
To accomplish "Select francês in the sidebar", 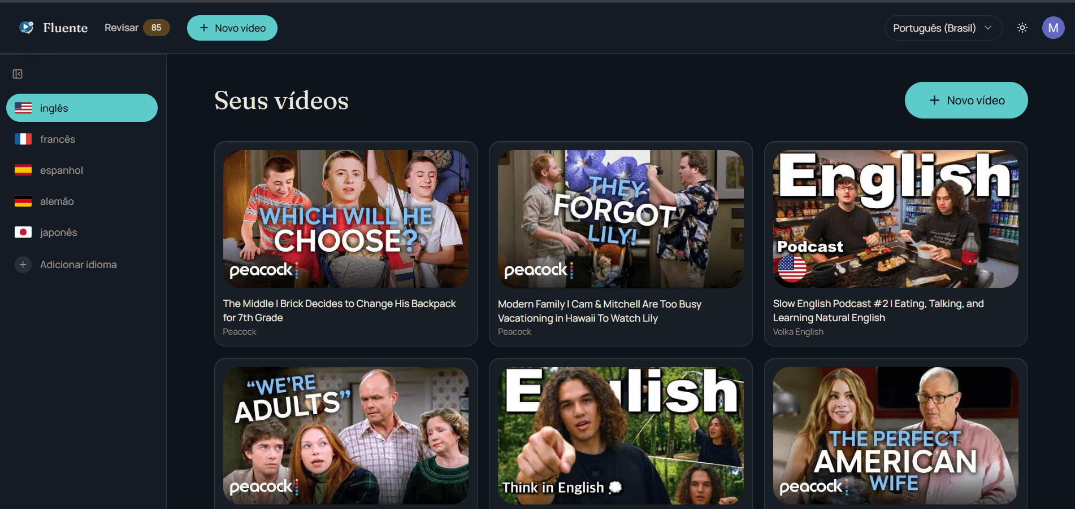I will pos(82,139).
